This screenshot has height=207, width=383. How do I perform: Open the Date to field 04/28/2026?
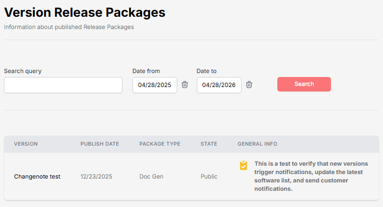coord(219,85)
